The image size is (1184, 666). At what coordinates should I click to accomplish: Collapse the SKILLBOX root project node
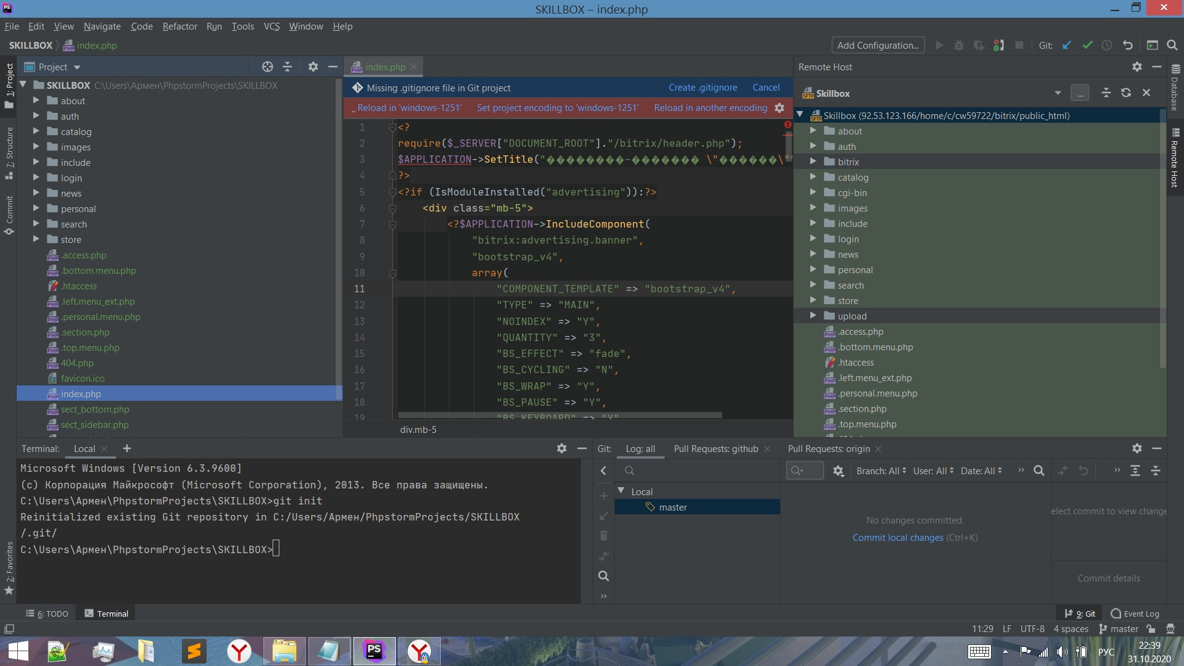tap(23, 85)
